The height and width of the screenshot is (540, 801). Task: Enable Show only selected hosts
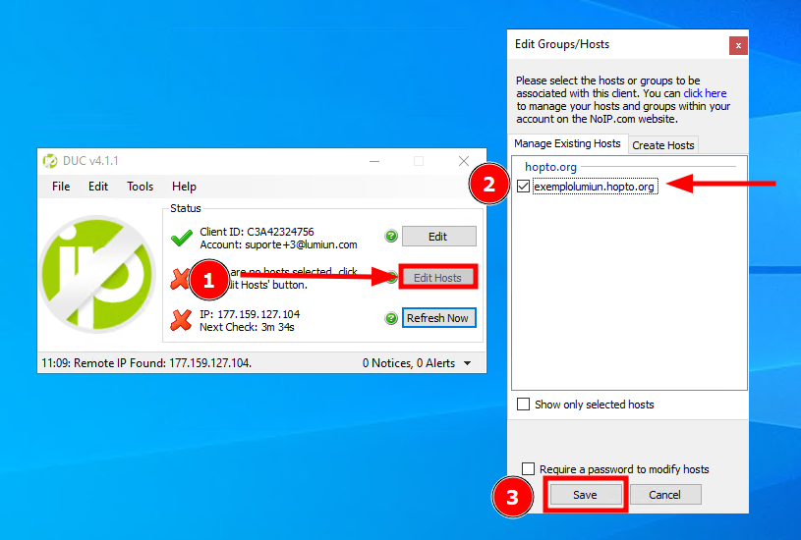(x=524, y=405)
